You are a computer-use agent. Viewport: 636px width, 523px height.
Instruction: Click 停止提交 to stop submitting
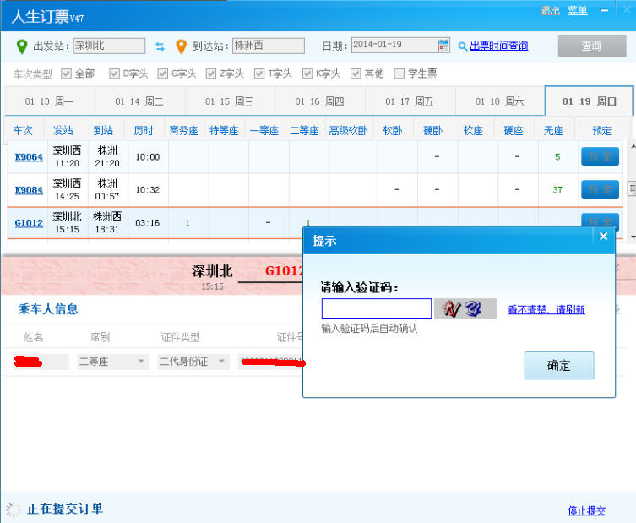(x=586, y=510)
